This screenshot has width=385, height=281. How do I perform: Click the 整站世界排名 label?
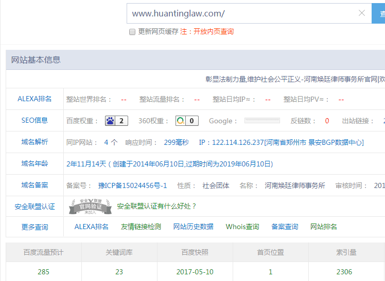tap(89, 99)
